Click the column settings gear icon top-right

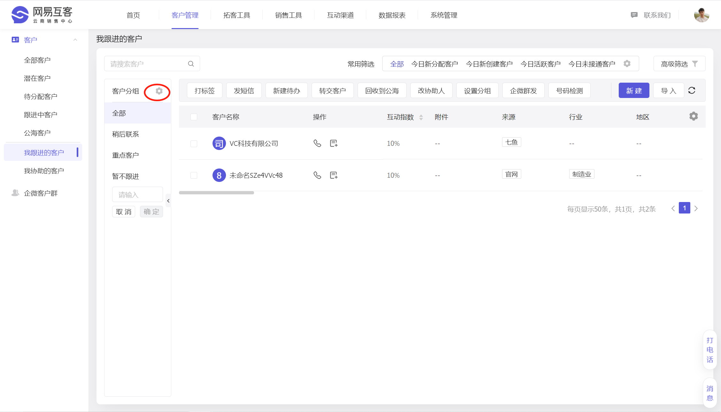(693, 116)
